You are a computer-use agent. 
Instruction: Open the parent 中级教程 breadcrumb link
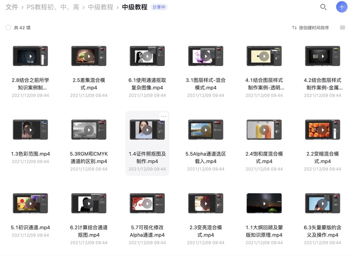click(x=101, y=7)
